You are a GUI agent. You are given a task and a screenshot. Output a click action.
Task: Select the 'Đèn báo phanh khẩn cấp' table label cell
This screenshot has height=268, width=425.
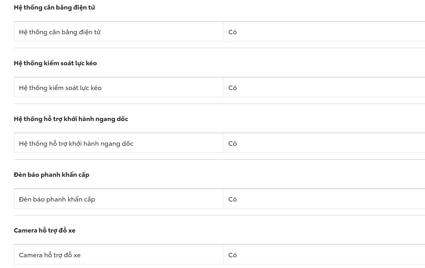[57, 199]
